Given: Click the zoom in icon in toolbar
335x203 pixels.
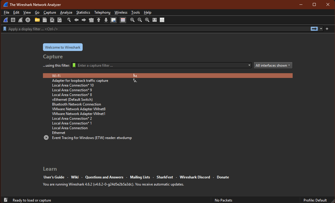Looking at the screenshot, I should (132, 20).
